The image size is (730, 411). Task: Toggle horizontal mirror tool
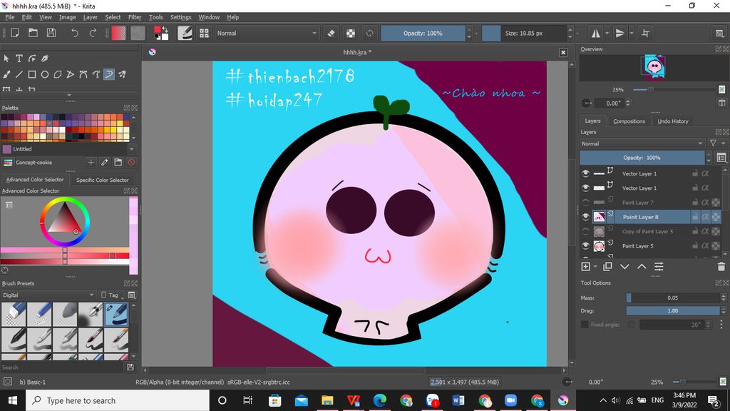click(595, 33)
